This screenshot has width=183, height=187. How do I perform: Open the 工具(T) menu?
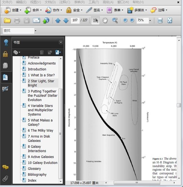(93, 2)
